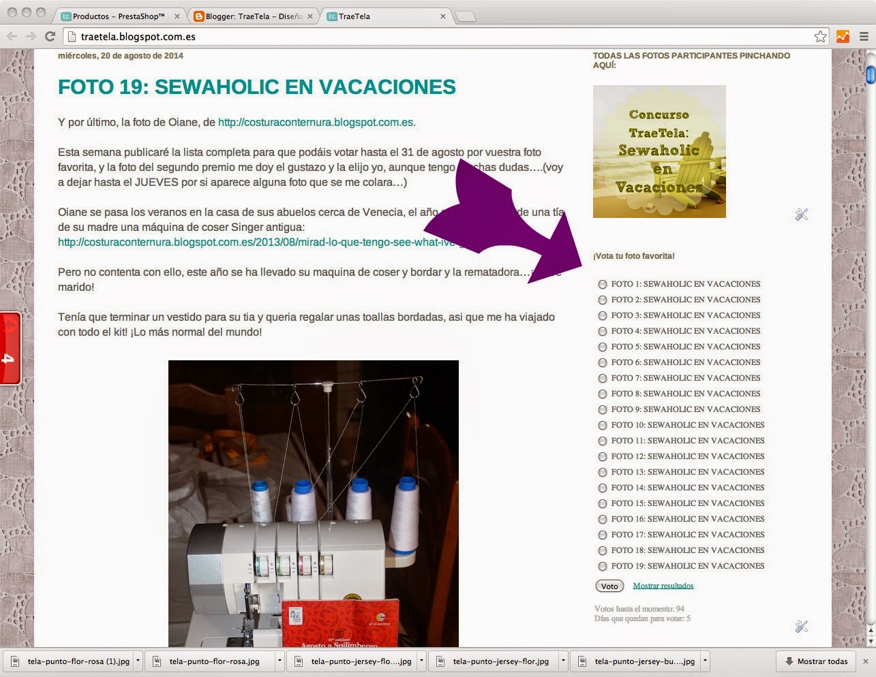Open post title FOTO 19: SEWAHOLIC EN VACACIONES

click(x=257, y=87)
